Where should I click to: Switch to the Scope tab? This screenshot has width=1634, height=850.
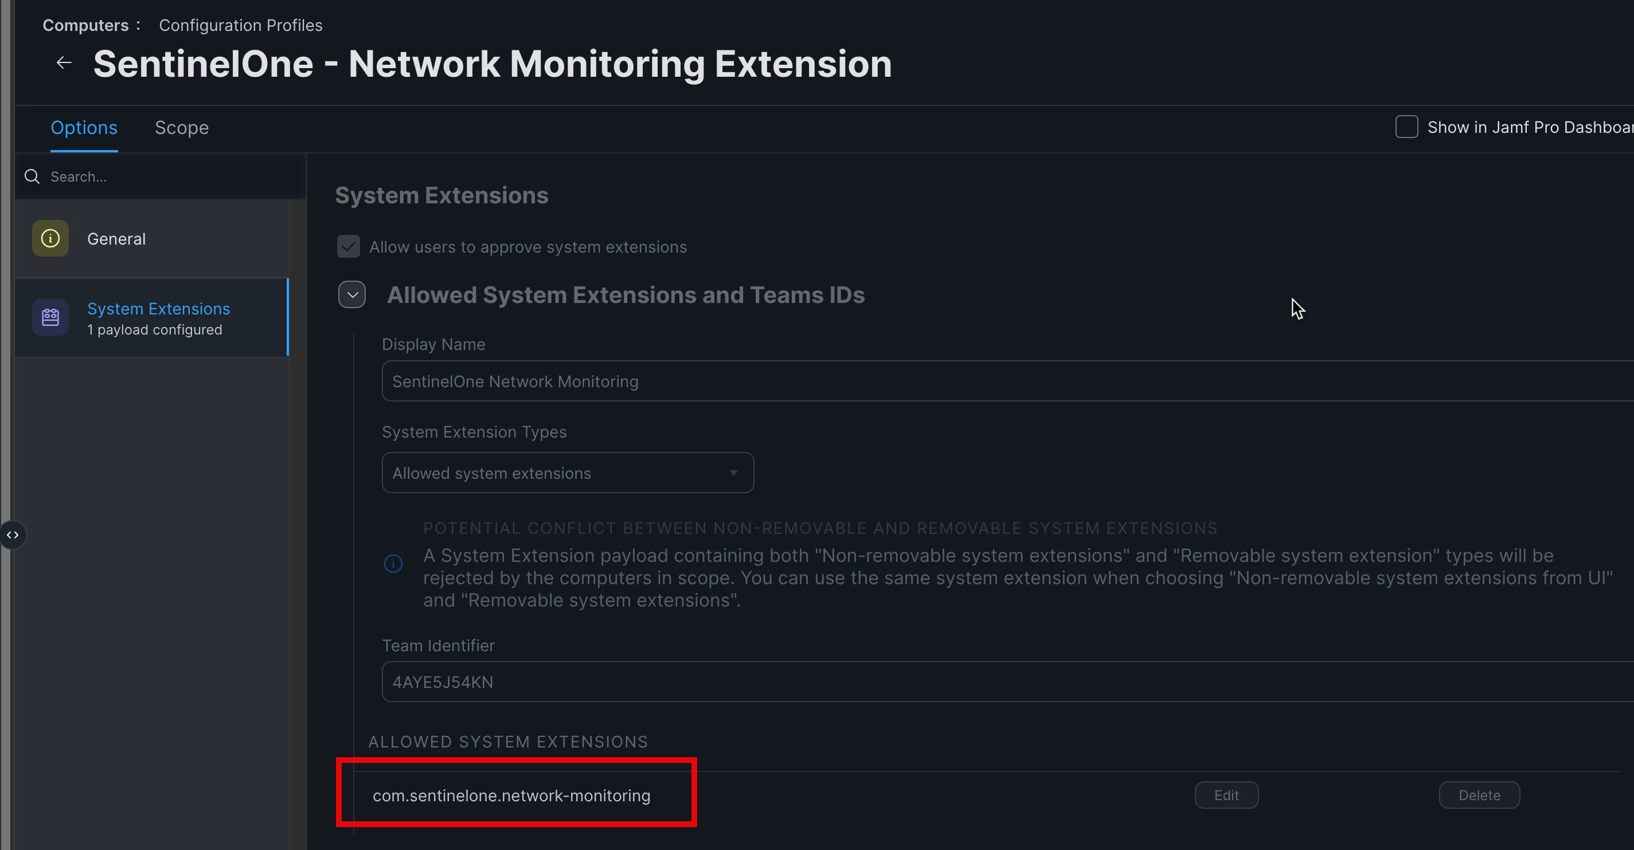point(181,127)
